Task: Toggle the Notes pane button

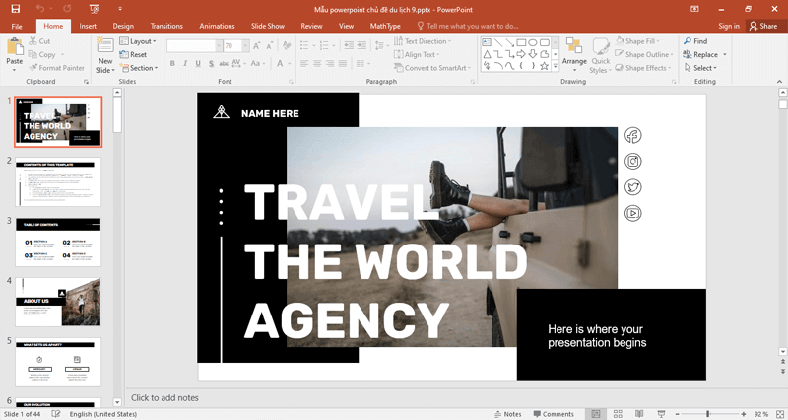Action: 508,414
